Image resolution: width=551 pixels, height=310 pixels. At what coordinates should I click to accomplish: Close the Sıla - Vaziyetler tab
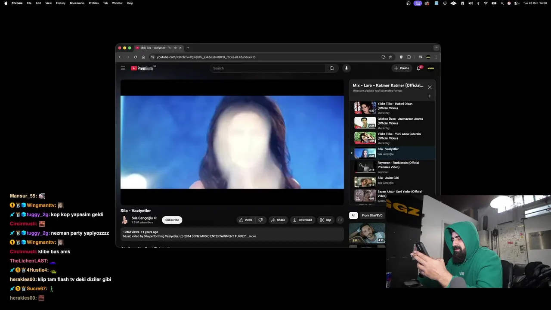(x=180, y=48)
